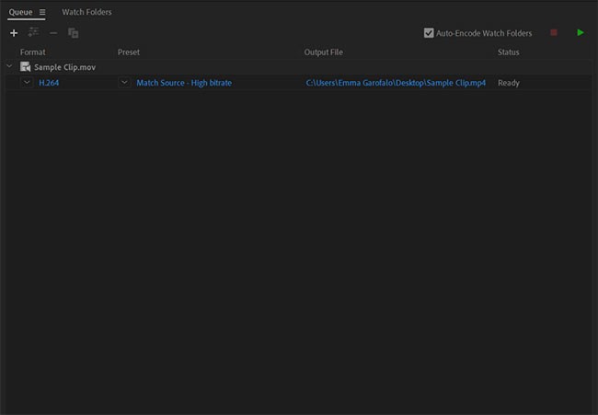The height and width of the screenshot is (415, 598).
Task: Toggle the Auto-Encode Watch Folders checkbox
Action: point(429,33)
